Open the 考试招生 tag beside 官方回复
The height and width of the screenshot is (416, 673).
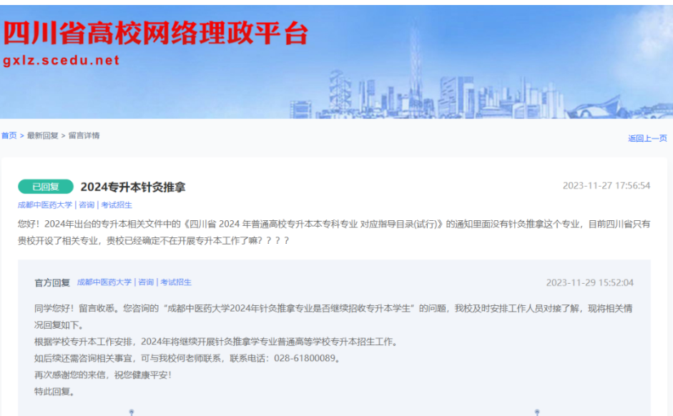click(x=176, y=282)
